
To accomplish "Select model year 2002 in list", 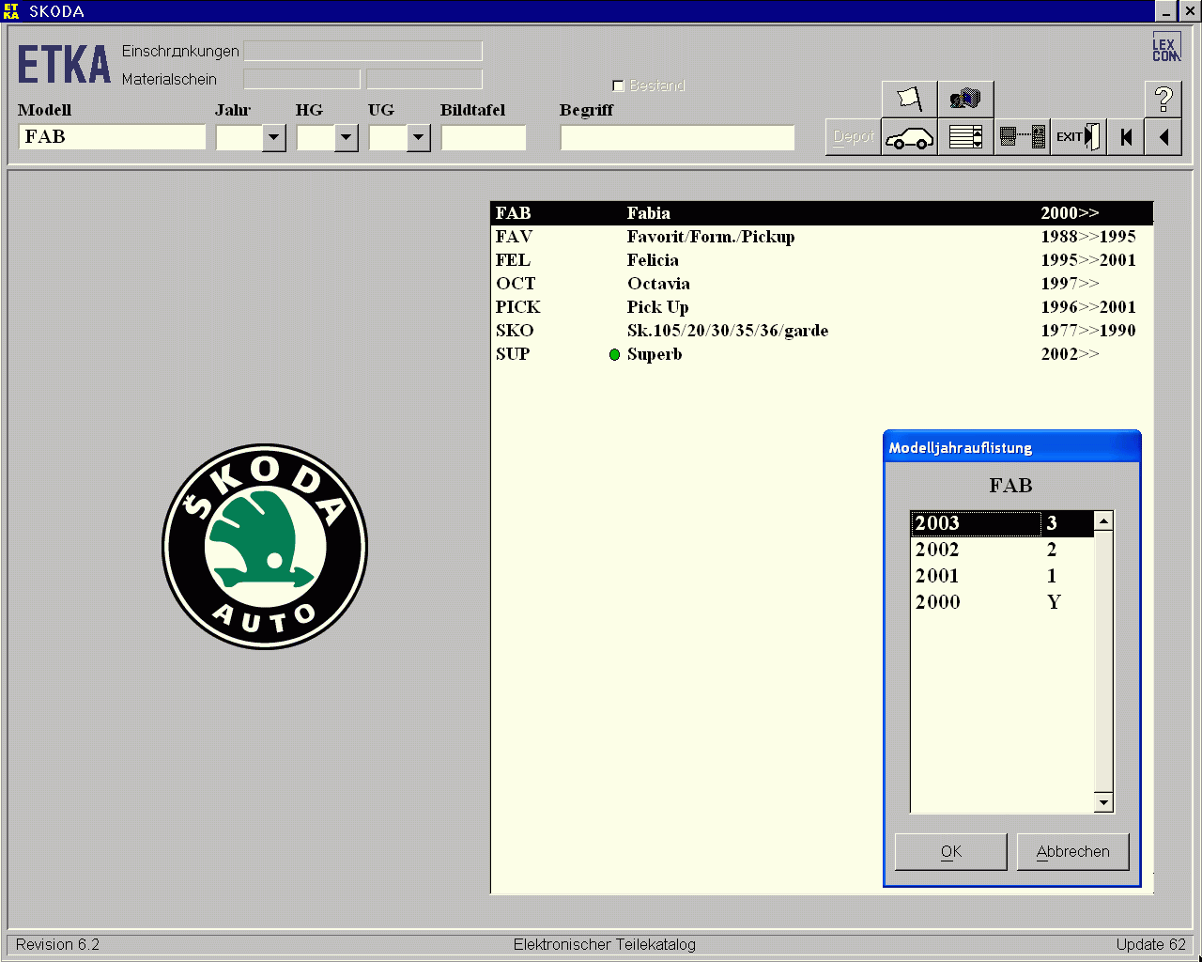I will (x=1003, y=550).
